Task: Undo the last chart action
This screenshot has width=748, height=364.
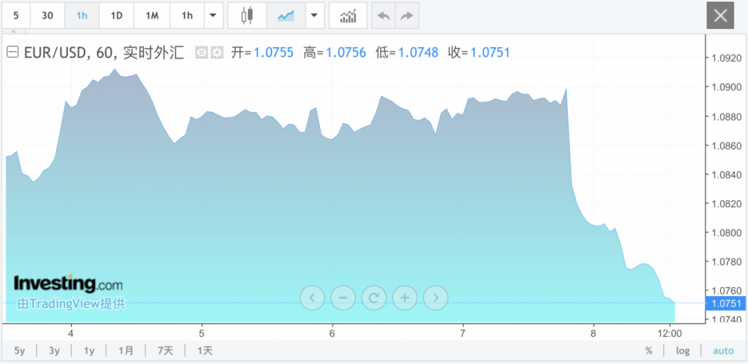Action: tap(382, 15)
